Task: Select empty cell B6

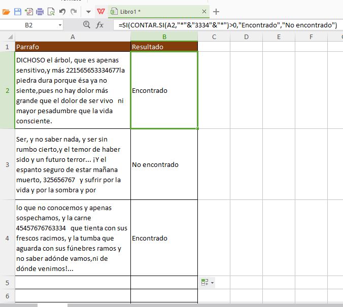Action: pyautogui.click(x=164, y=296)
